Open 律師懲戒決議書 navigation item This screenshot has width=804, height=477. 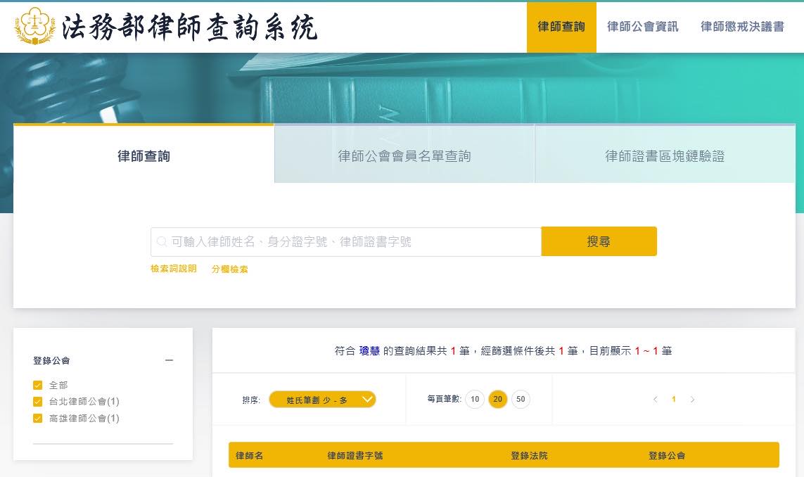[x=743, y=27]
